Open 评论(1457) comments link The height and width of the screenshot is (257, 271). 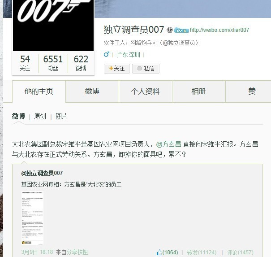coord(240,253)
